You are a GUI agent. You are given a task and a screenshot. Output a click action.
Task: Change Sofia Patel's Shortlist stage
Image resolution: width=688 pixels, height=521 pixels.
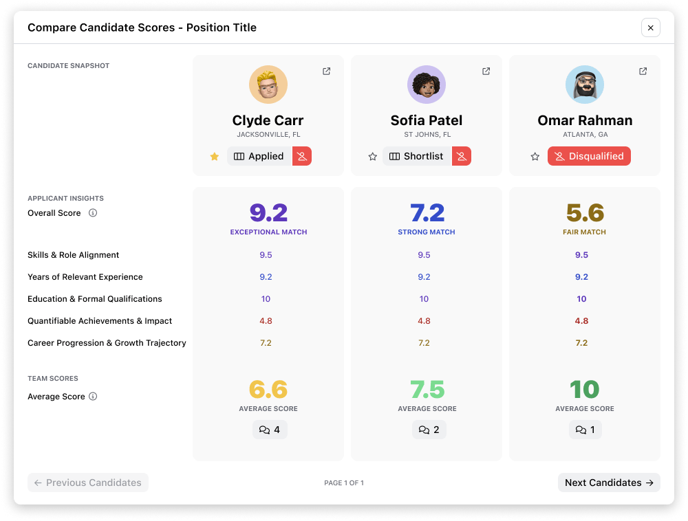tap(417, 156)
